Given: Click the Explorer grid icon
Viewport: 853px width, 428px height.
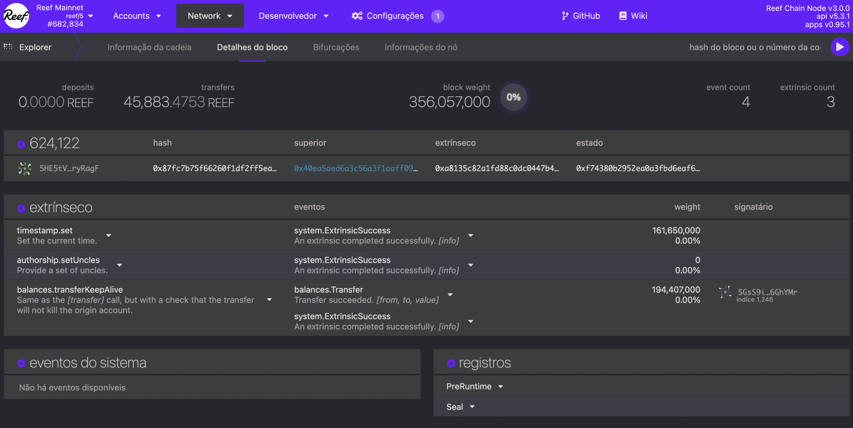Looking at the screenshot, I should pos(8,47).
